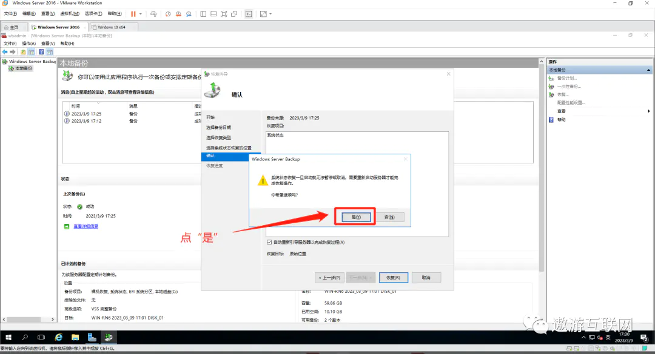Toggle the VMware library sidebar view icon

(203, 14)
